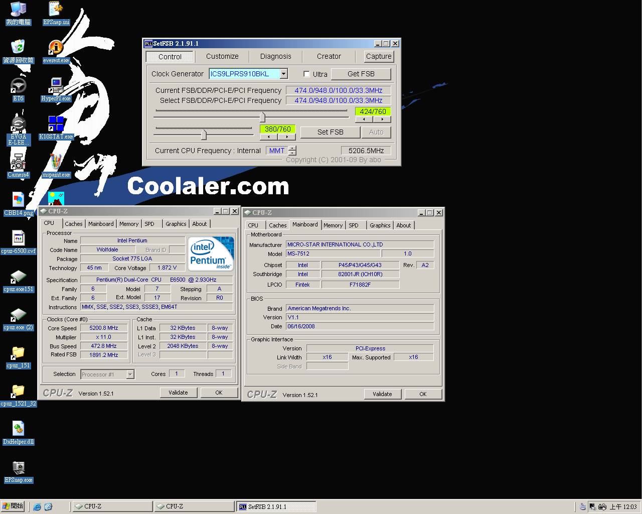Click the taskbar clock showing 上午 12:03
642x514 pixels.
[x=623, y=507]
